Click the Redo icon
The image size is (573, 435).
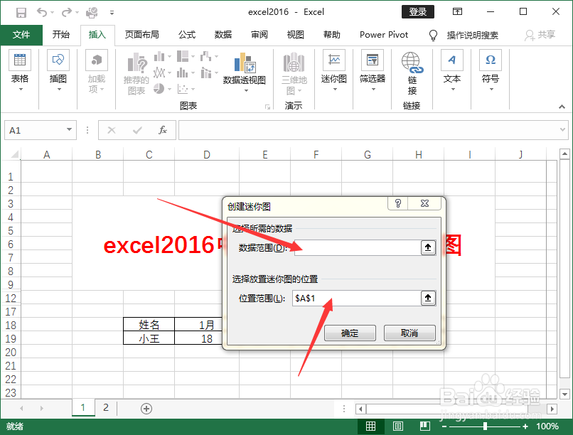coord(67,12)
